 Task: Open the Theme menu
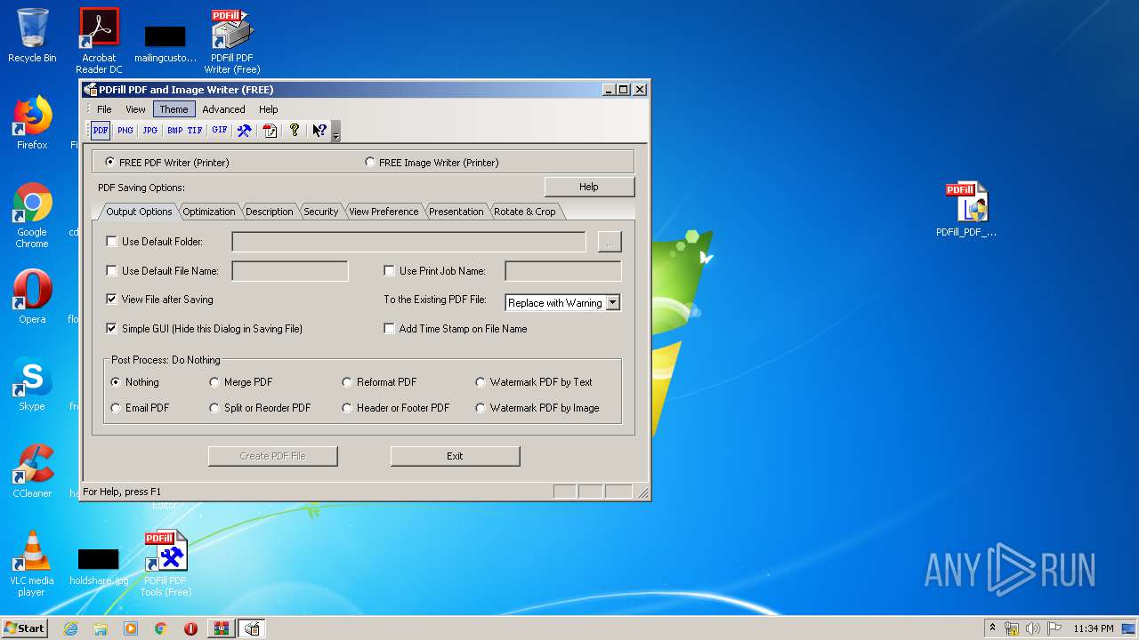[x=174, y=109]
